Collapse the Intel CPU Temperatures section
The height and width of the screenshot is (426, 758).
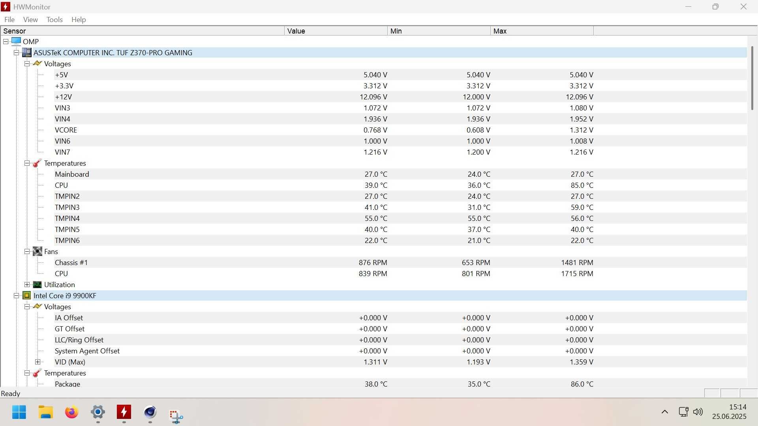tap(27, 373)
